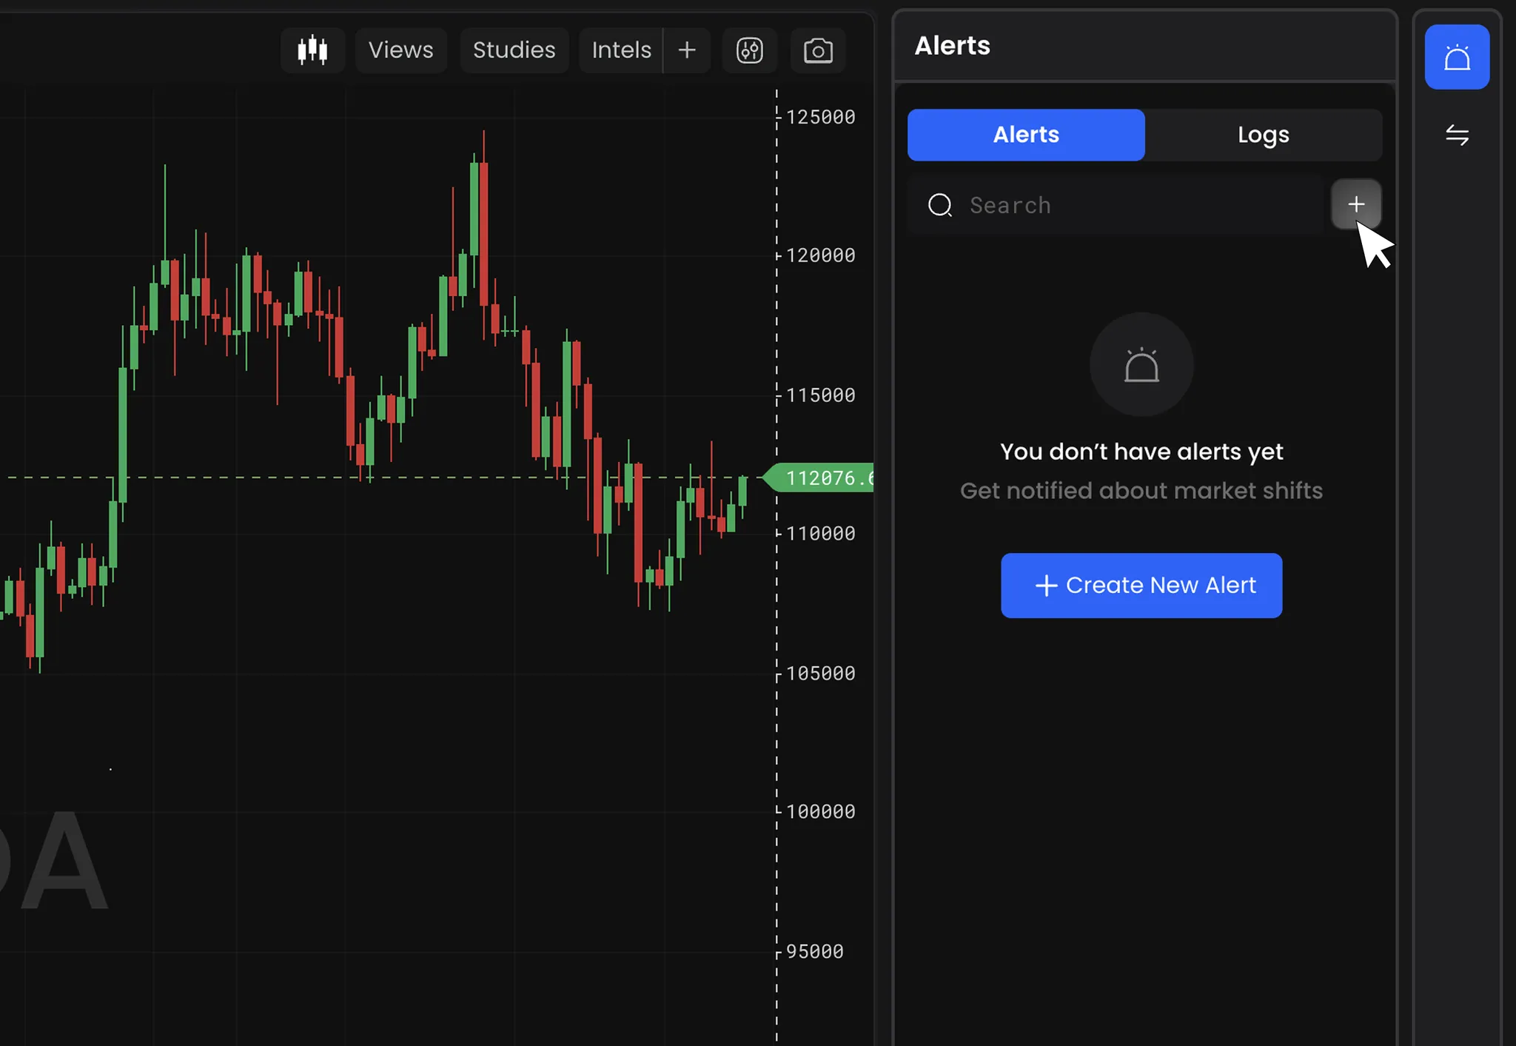Image resolution: width=1516 pixels, height=1046 pixels.
Task: Click the grey bell icon in empty state
Action: click(x=1141, y=365)
